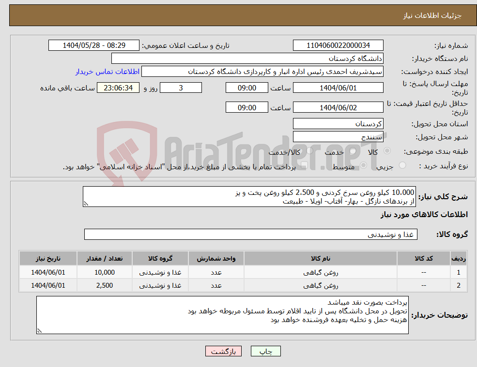Select the first روغن گیاهی table row

(x=242, y=272)
